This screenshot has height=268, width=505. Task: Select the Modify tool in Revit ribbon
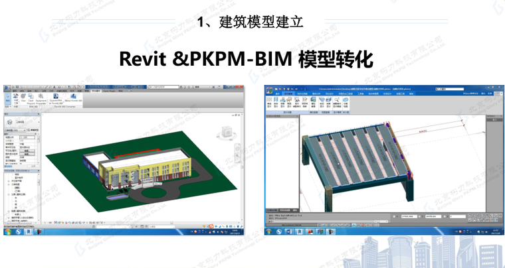tap(8, 98)
